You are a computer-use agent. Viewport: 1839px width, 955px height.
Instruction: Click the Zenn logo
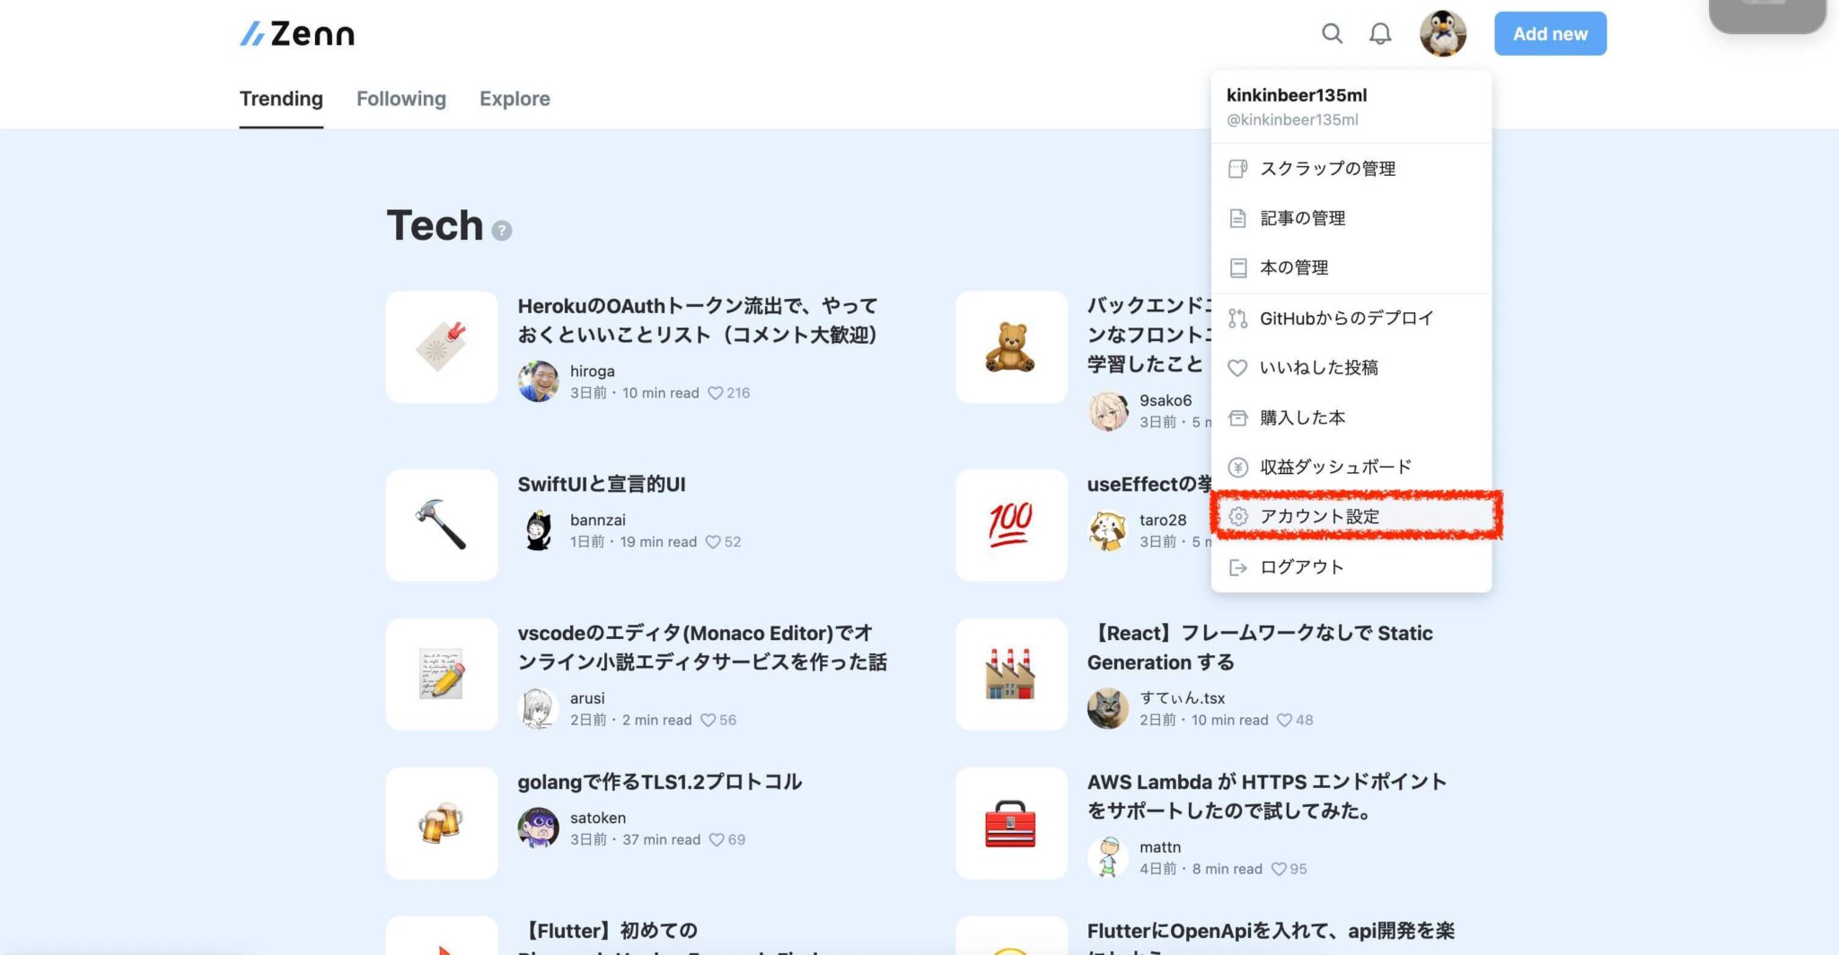coord(296,33)
